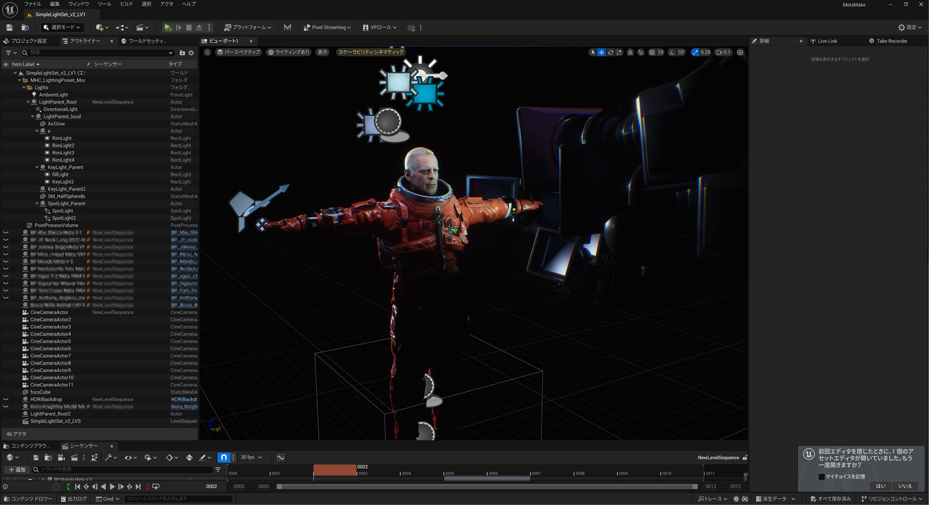Click the 0.1 camera speed control
Screen dimensions: 929x505
(x=723, y=52)
